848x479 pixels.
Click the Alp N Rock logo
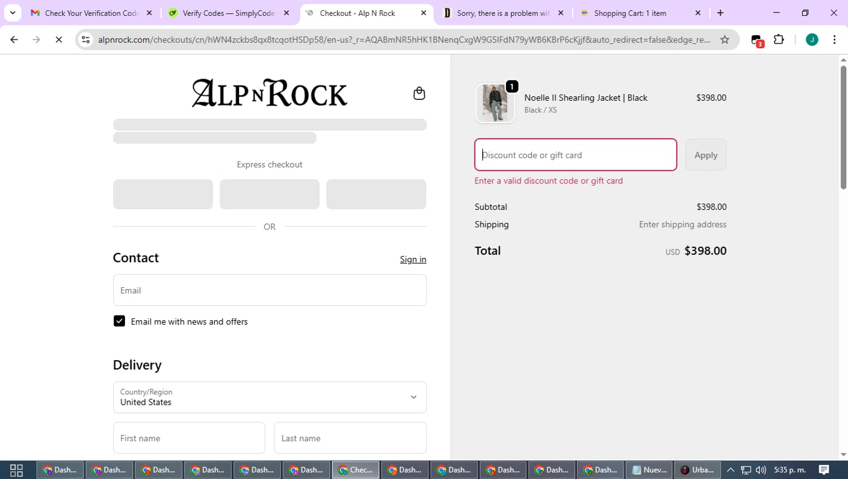[x=270, y=93]
